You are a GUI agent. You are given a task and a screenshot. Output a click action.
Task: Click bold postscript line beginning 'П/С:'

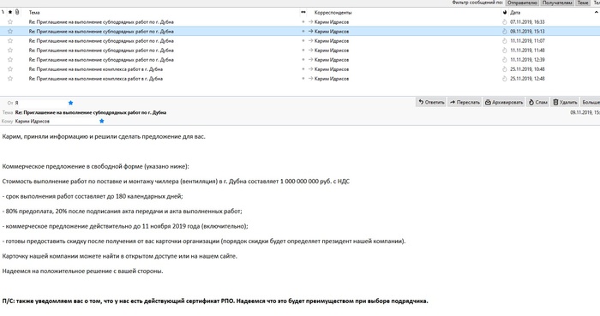point(215,301)
